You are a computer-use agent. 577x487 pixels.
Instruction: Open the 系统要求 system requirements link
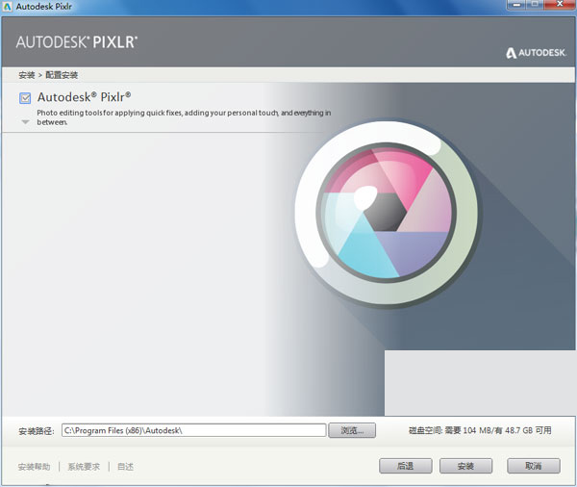click(84, 467)
